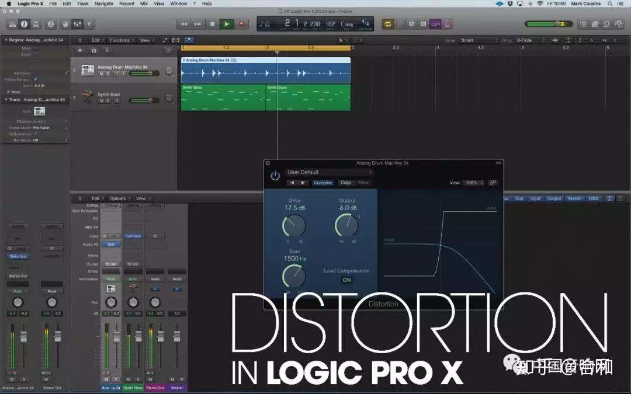Collapse the Region inspector disclosure triangle
Viewport: 631px width, 394px height.
click(x=6, y=40)
